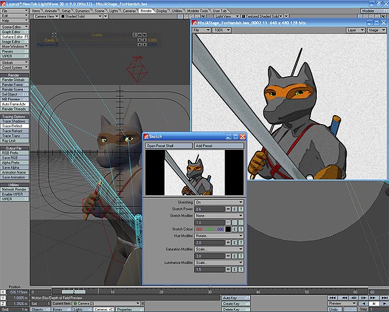Open the 100% zoom dropdown in render window

pos(222,30)
